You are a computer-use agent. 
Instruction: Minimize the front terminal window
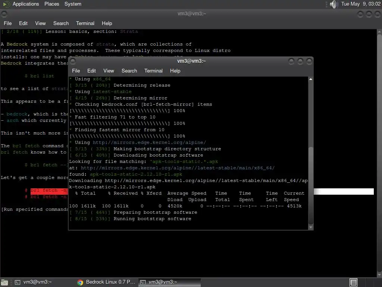[x=291, y=61]
